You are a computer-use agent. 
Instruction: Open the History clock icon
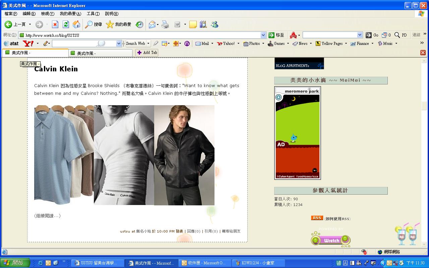point(139,24)
